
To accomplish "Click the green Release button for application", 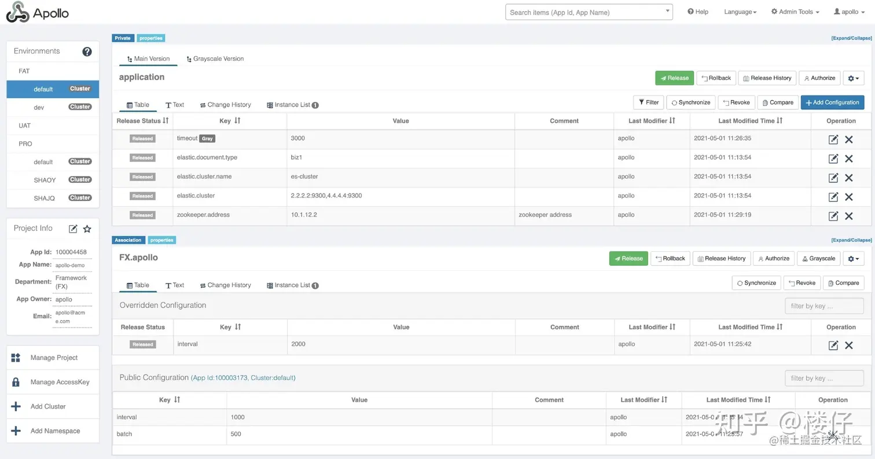I will [674, 78].
